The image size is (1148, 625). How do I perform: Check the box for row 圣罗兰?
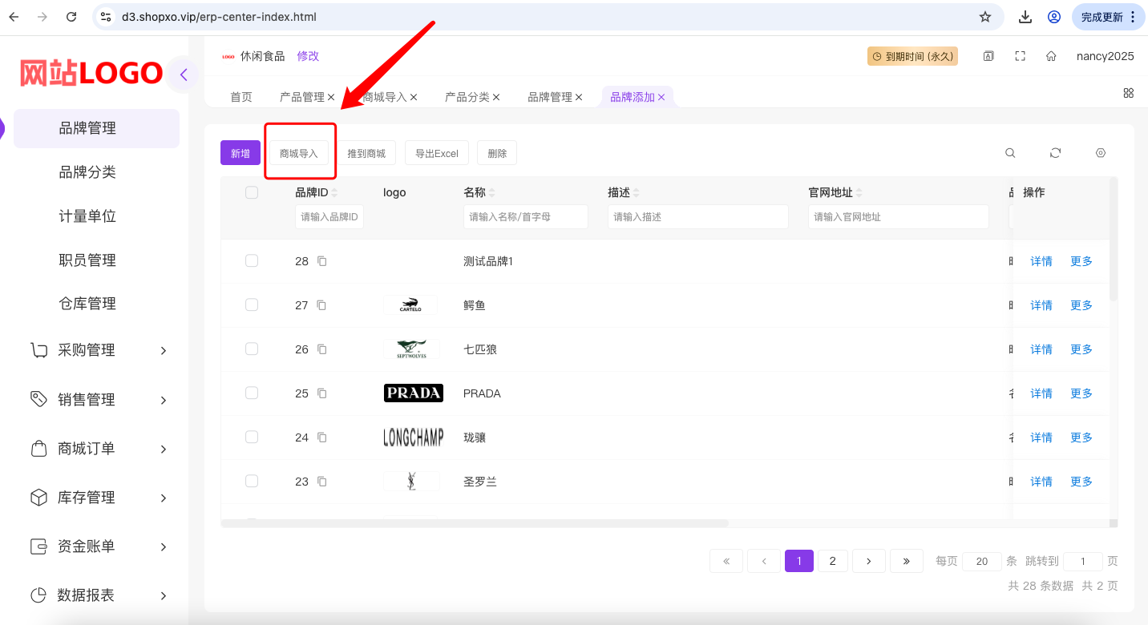[252, 481]
